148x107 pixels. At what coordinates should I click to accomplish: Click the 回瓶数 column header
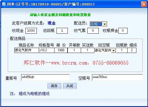pyautogui.click(x=122, y=45)
